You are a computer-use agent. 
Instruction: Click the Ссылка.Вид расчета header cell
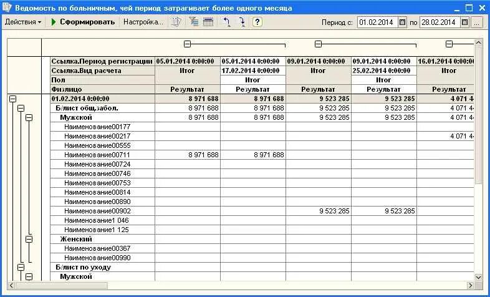(102, 71)
